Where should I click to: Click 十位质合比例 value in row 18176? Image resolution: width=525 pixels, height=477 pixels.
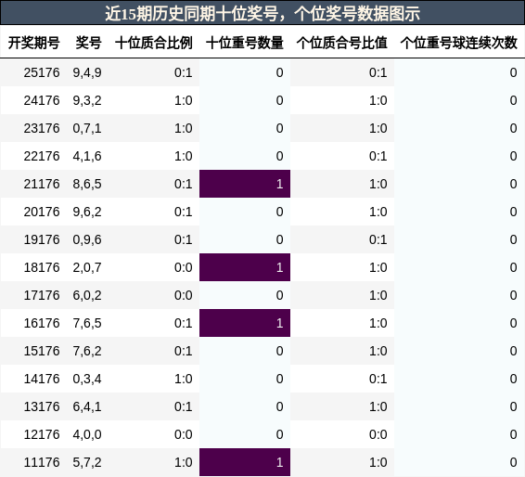pyautogui.click(x=183, y=267)
